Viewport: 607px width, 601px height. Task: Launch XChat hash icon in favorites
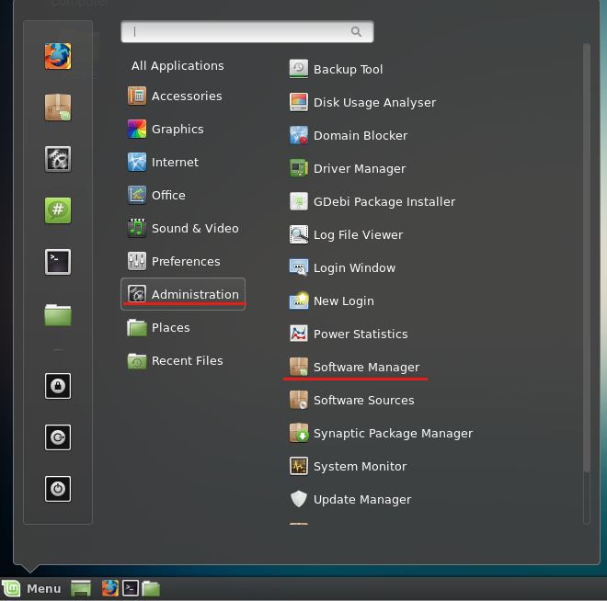58,210
